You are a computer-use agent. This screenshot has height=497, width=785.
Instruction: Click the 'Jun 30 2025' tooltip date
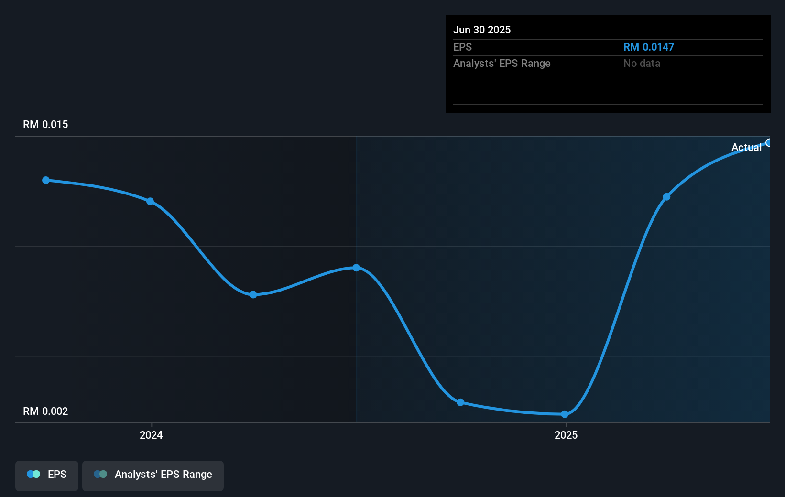click(x=482, y=30)
